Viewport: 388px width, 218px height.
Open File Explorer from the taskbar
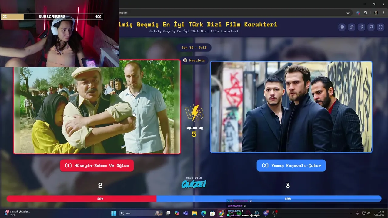coord(195,213)
